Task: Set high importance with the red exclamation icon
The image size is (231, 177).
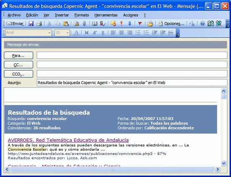Action: tap(122, 23)
